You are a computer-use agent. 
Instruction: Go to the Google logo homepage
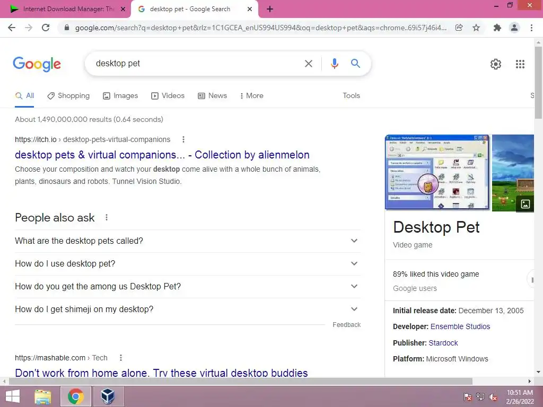coord(37,64)
